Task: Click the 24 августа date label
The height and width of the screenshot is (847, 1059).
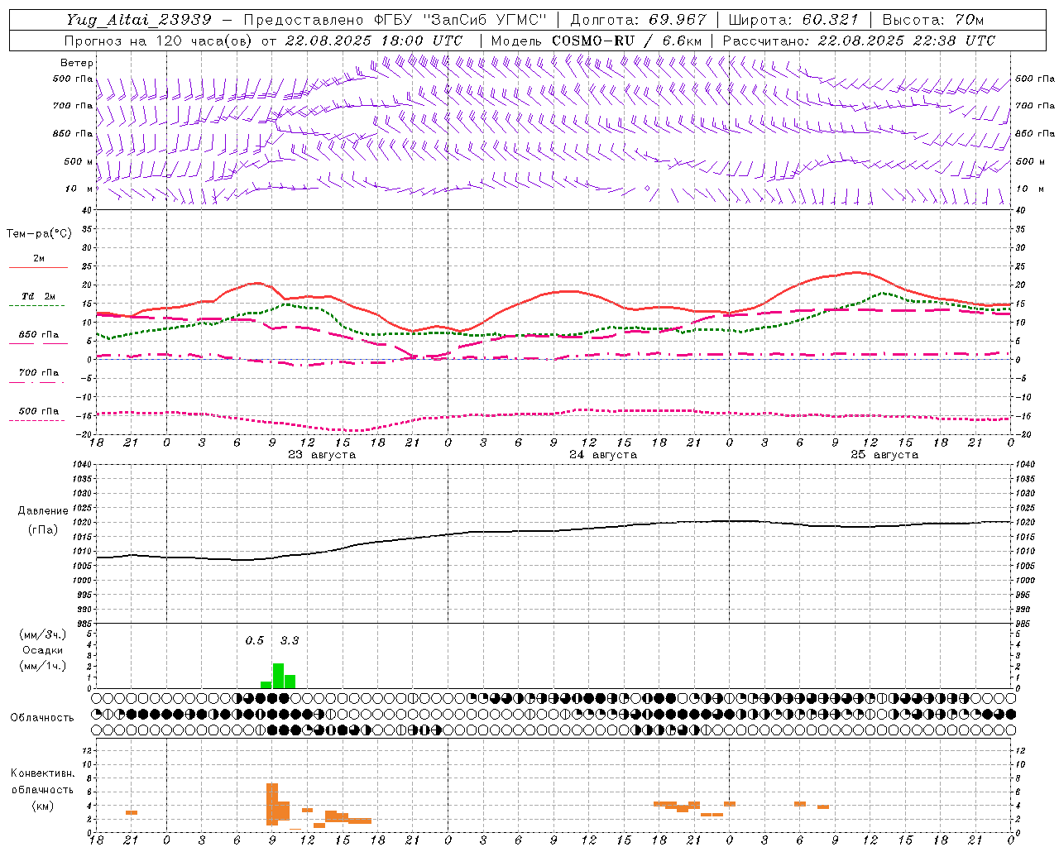Action: point(603,455)
